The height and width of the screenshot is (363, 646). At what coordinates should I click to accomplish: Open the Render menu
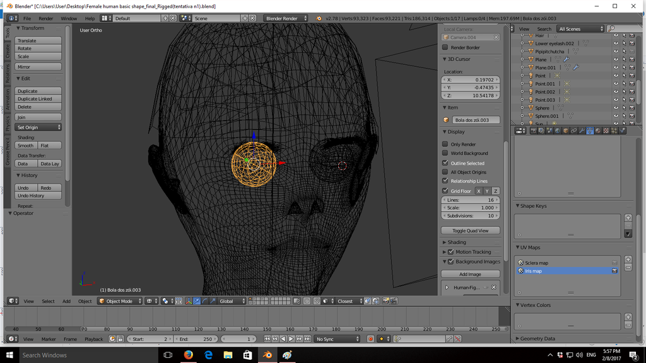[x=45, y=18]
